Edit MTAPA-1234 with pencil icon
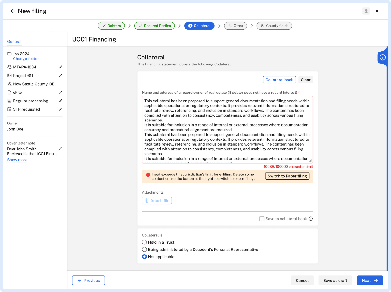This screenshot has width=391, height=292. pos(61,67)
